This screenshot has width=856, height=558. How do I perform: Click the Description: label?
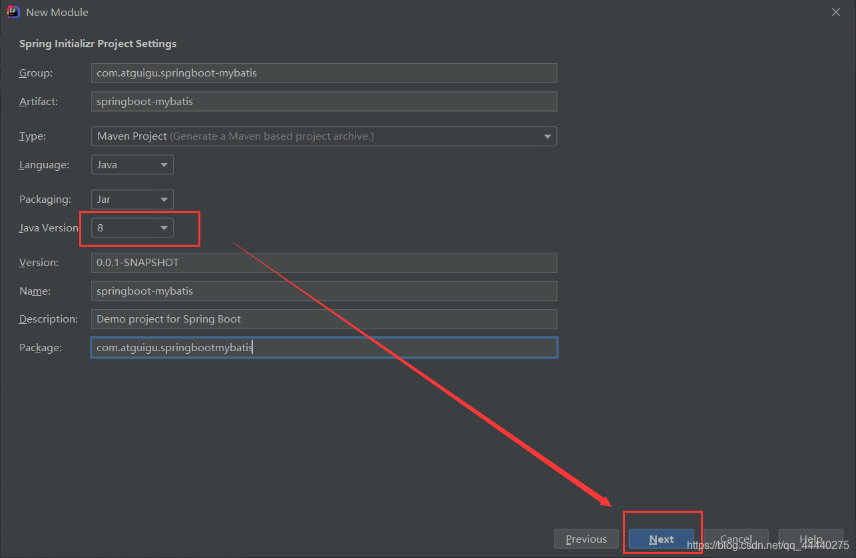tap(49, 319)
